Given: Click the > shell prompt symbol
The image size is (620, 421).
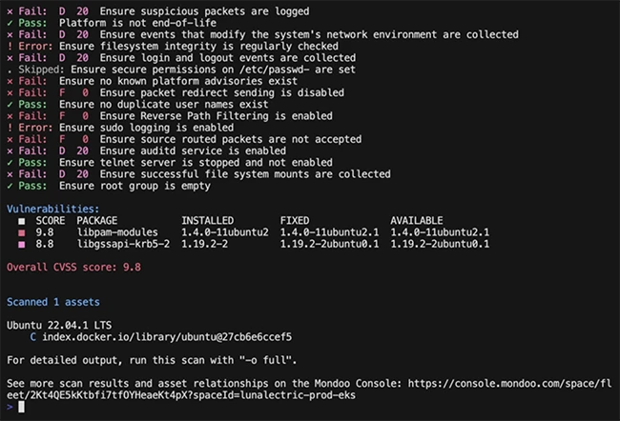Looking at the screenshot, I should click(10, 407).
